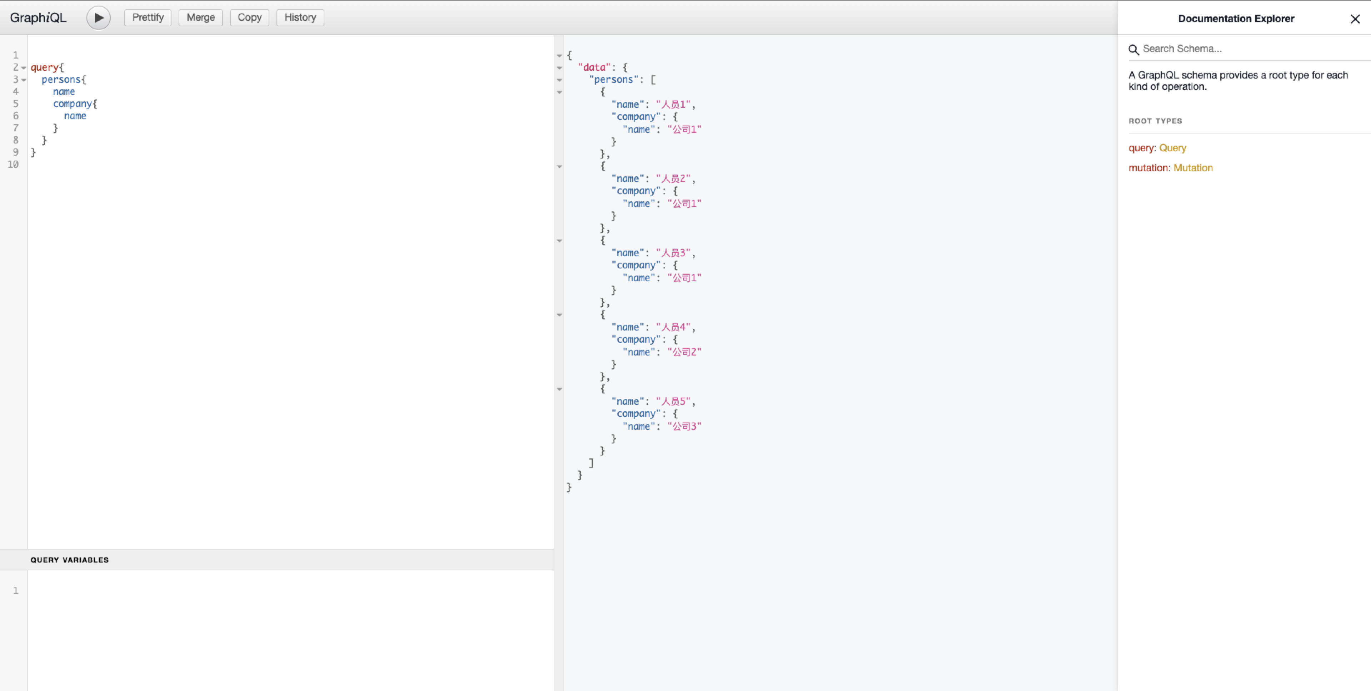This screenshot has height=691, width=1371.
Task: Click the Copy query button
Action: 250,17
